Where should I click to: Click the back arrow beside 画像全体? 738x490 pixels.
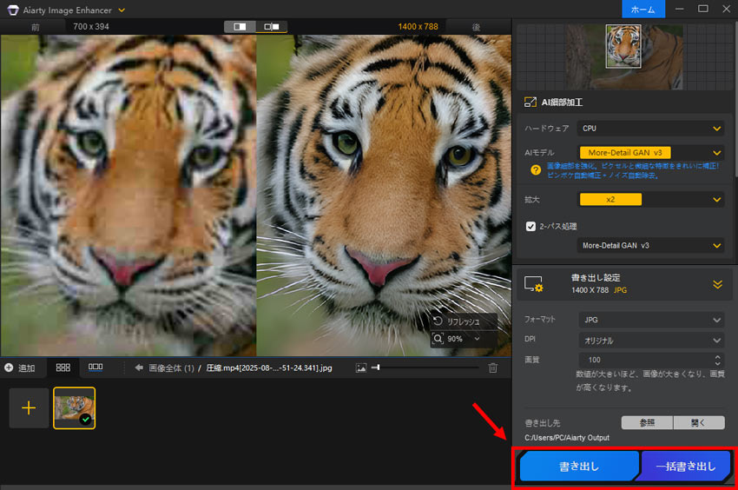pos(139,367)
